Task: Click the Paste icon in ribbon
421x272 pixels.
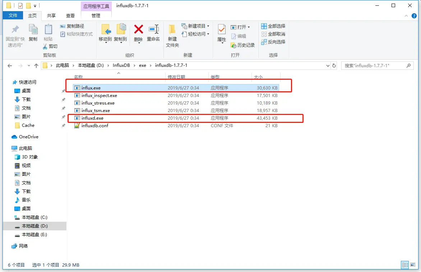Action: point(48,29)
